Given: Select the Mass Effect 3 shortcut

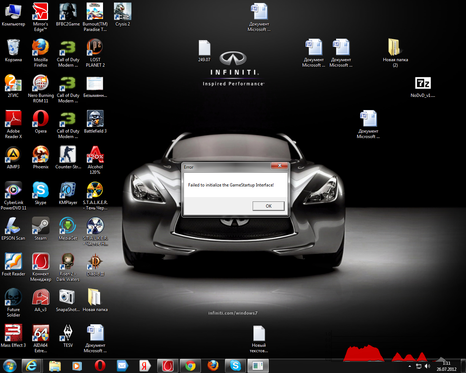Looking at the screenshot, I should 13,336.
